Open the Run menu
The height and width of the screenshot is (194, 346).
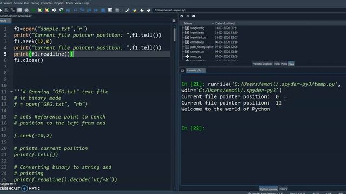point(26,3)
